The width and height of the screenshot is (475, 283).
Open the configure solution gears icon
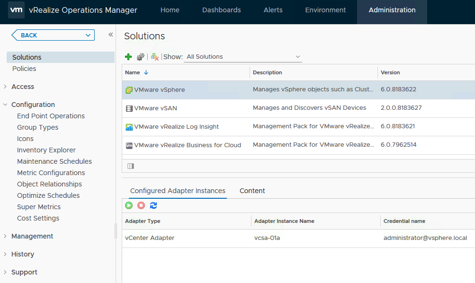point(140,56)
